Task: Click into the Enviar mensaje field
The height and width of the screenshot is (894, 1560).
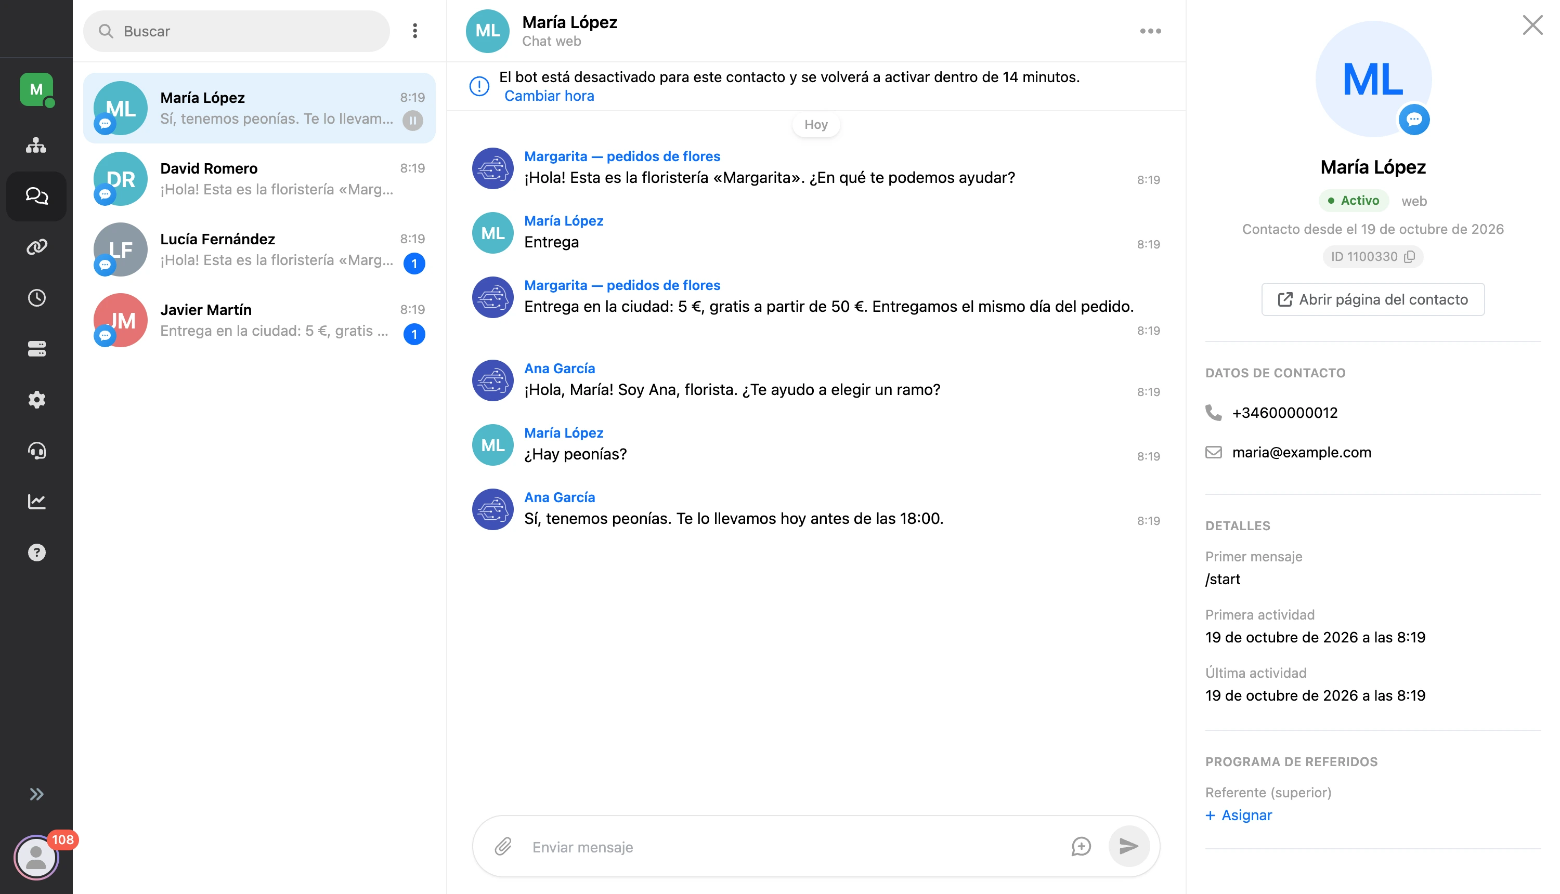Action: [792, 847]
